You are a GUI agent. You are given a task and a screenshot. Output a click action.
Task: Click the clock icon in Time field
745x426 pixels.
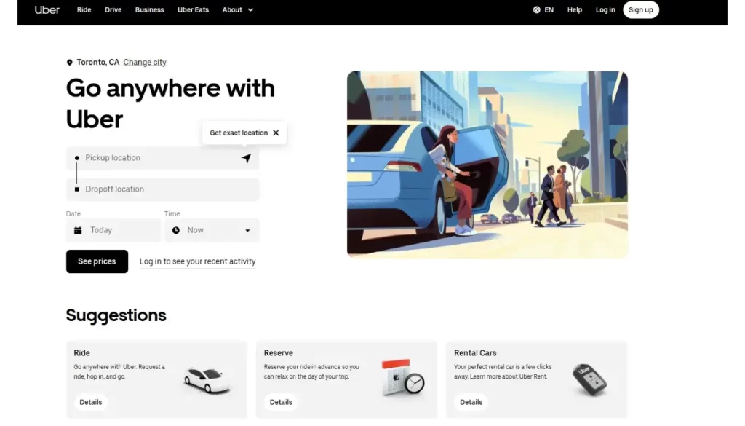tap(176, 230)
